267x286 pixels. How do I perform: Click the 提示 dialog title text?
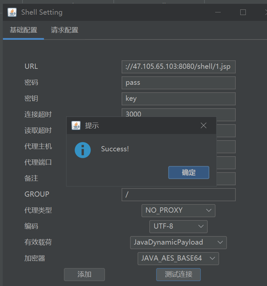(x=92, y=126)
